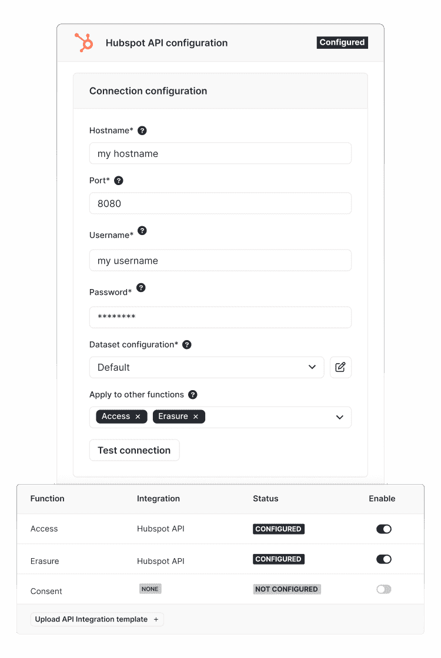Click help icon beside Apply to other functions
The height and width of the screenshot is (658, 441).
pos(193,394)
